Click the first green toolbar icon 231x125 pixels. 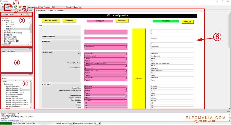pos(3,7)
